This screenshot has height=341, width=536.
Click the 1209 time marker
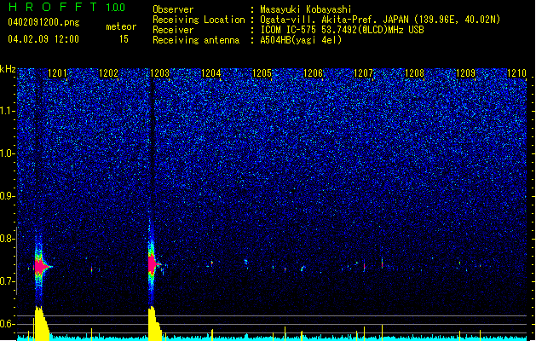coord(465,72)
